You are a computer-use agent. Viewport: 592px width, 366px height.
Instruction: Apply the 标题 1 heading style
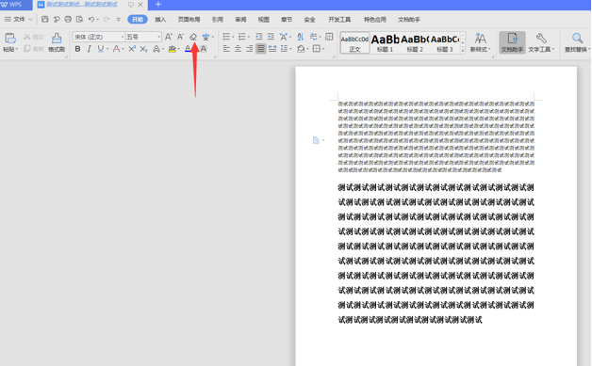pyautogui.click(x=386, y=42)
